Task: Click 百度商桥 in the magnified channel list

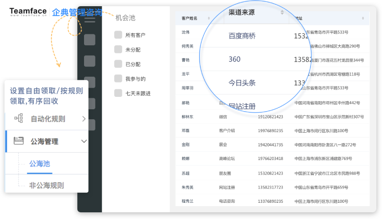Action: point(242,36)
